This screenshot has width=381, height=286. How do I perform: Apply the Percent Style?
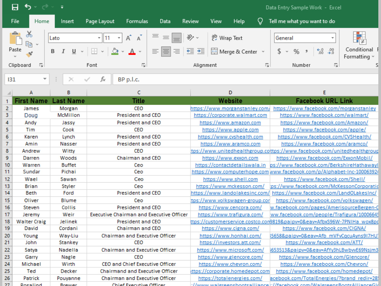pos(296,51)
